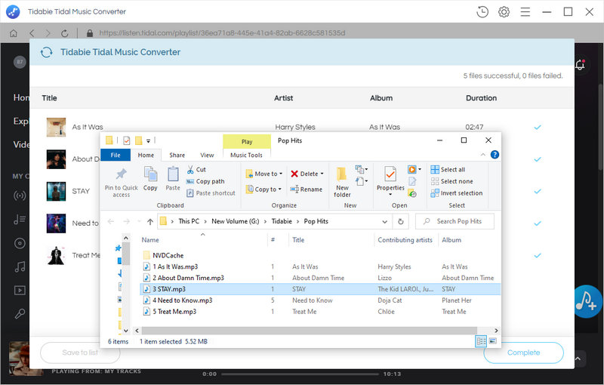Click Copy path in Clipboard group
This screenshot has height=385, width=604.
(x=205, y=181)
